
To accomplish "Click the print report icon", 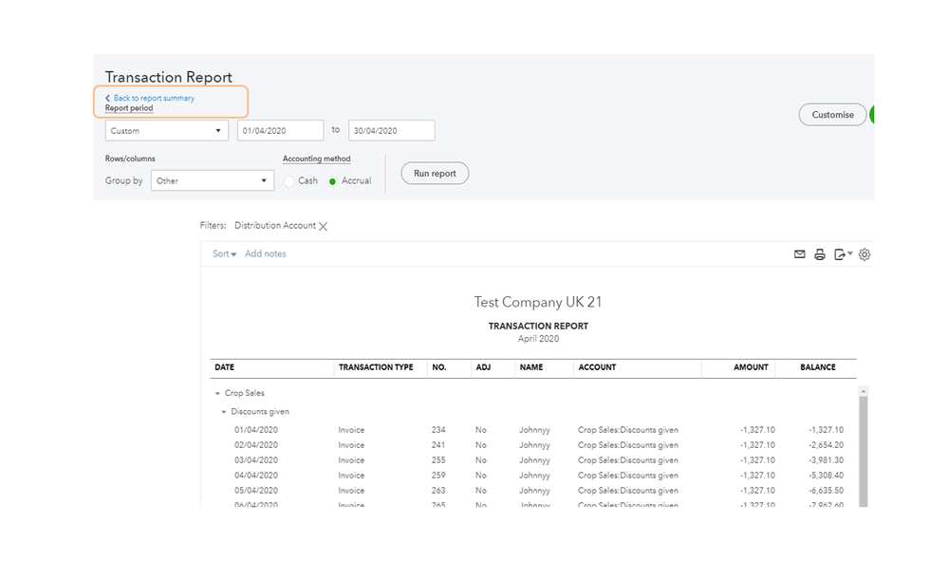I will click(x=820, y=254).
